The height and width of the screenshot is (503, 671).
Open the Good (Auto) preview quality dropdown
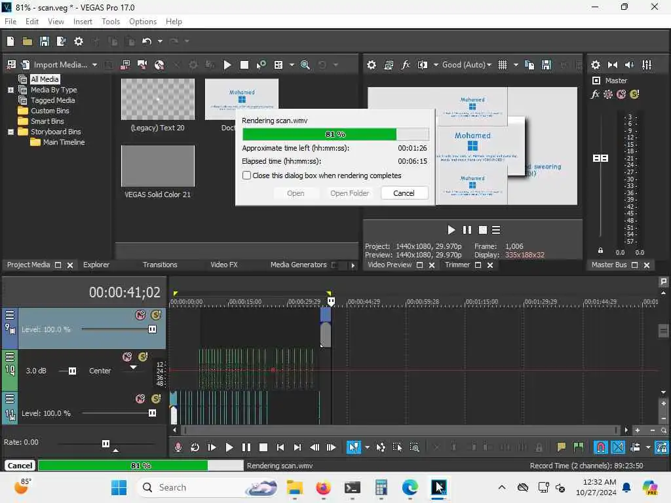click(467, 65)
